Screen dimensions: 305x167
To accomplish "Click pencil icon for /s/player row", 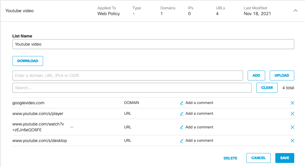I will click(x=182, y=114).
